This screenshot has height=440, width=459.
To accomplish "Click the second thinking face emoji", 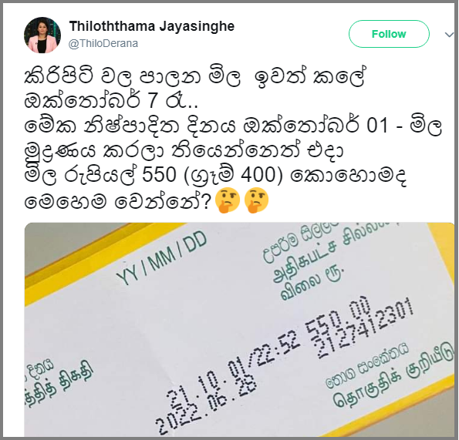I will coord(256,200).
